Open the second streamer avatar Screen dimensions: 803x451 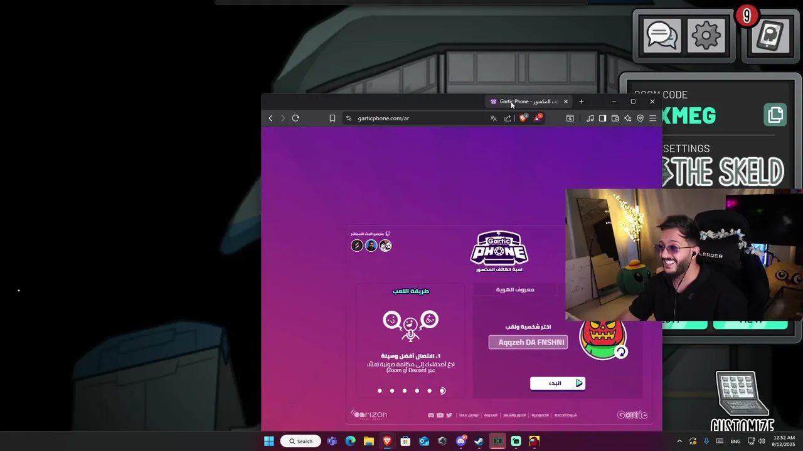click(371, 246)
